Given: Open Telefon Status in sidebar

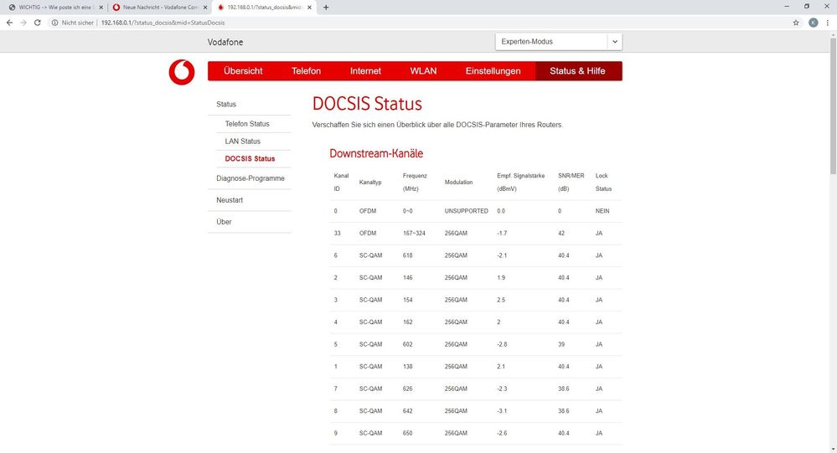Looking at the screenshot, I should pos(247,124).
